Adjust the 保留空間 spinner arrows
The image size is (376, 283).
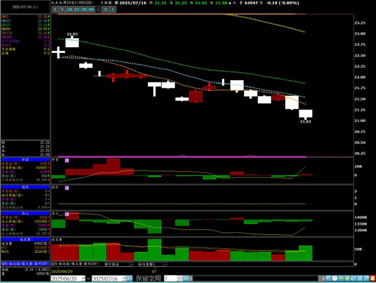pos(179,278)
